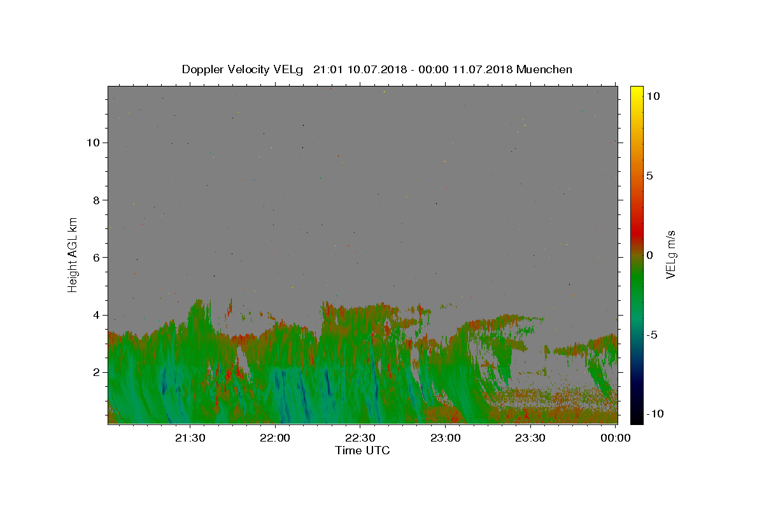The image size is (764, 509).
Task: Click the colorbar value 0 label
Action: pos(649,255)
